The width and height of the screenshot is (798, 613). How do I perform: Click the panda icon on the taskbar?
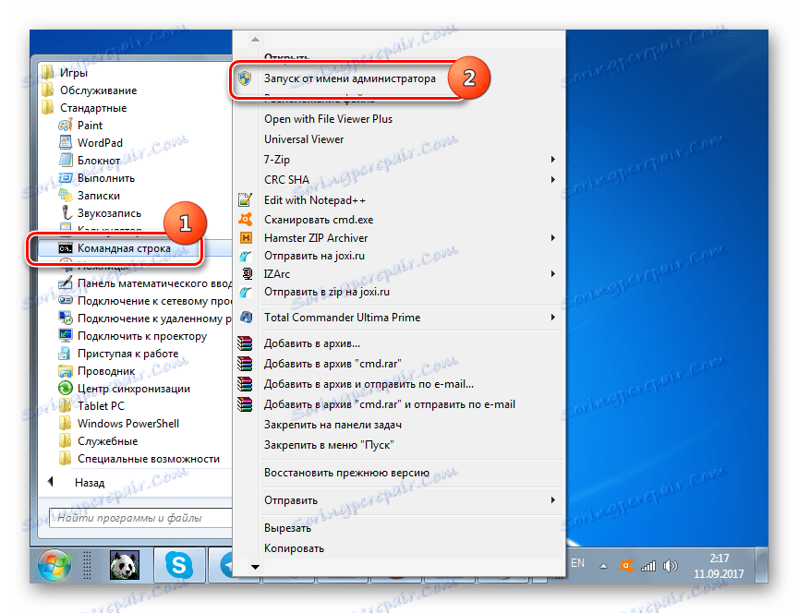(x=125, y=565)
